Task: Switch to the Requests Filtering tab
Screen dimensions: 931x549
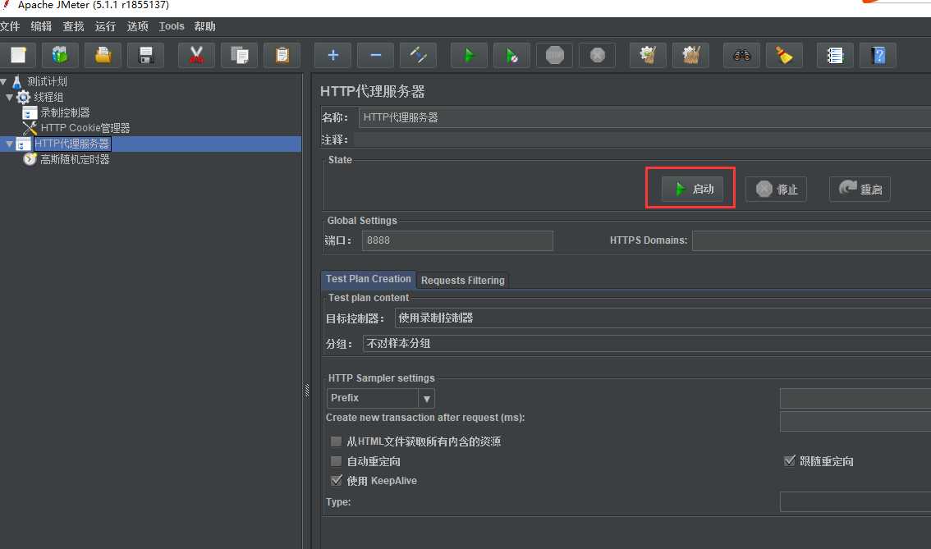Action: click(x=462, y=280)
